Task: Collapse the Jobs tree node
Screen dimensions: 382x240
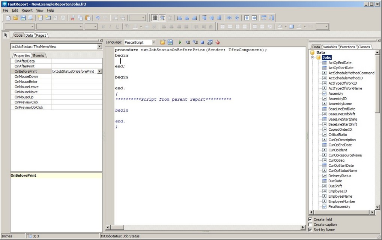Action: coord(312,58)
